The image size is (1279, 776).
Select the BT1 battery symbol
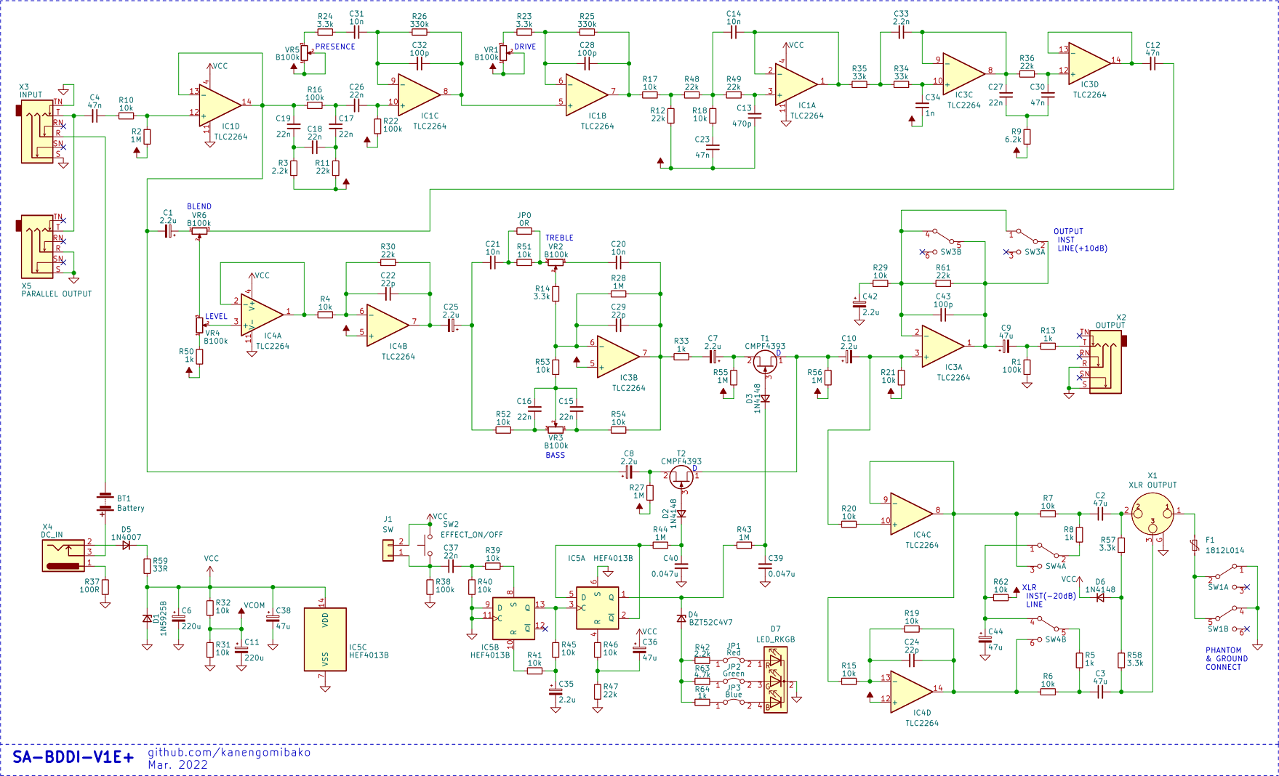click(105, 504)
